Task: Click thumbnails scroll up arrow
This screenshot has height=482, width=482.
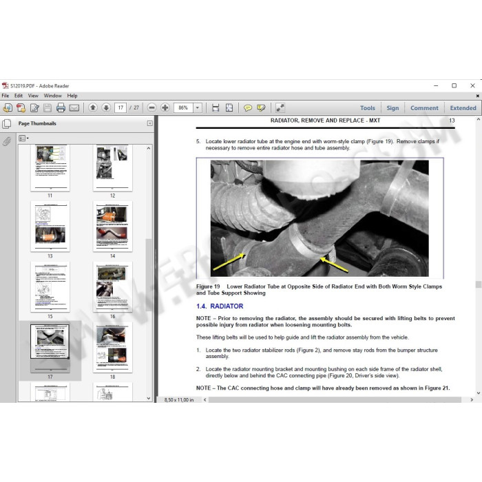Action: coord(149,148)
